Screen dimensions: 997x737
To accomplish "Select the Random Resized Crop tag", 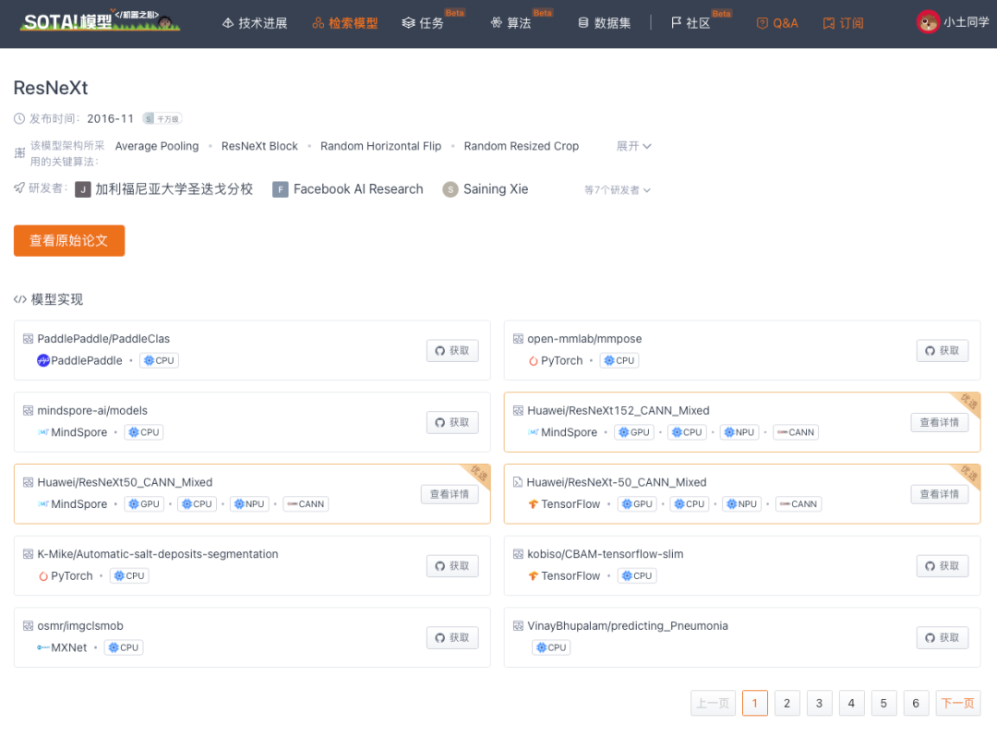I will pyautogui.click(x=522, y=146).
